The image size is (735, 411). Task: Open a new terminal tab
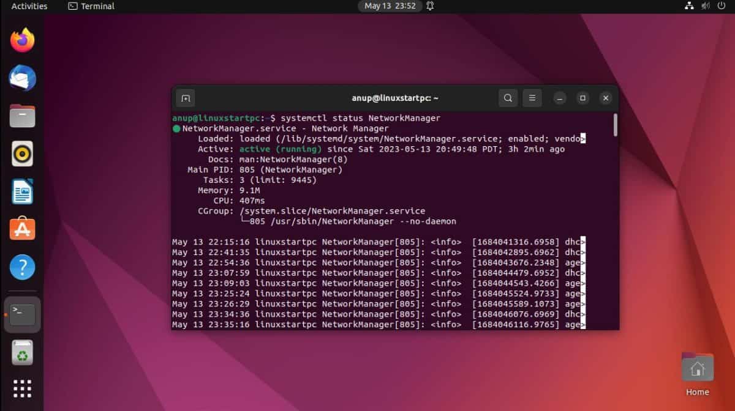click(186, 98)
